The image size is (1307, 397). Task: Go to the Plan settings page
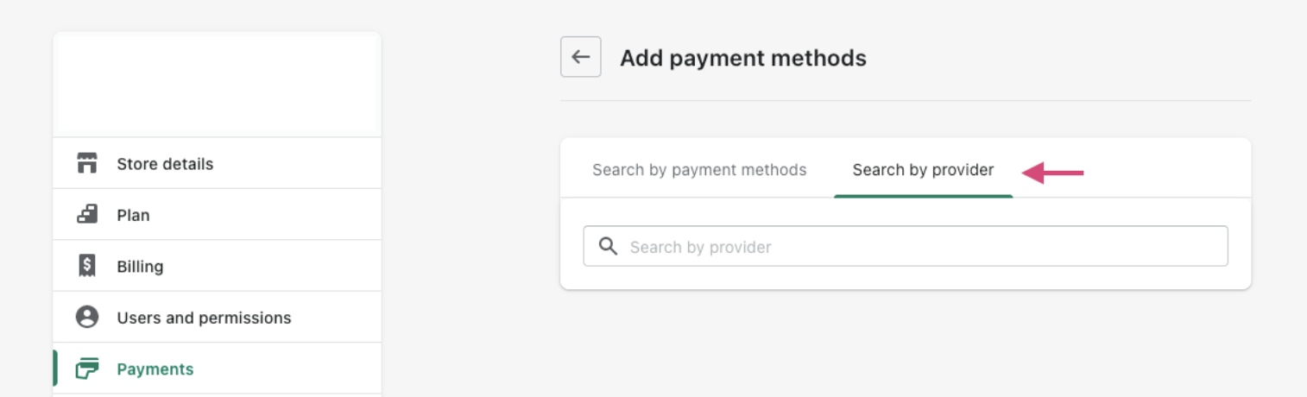(x=133, y=215)
